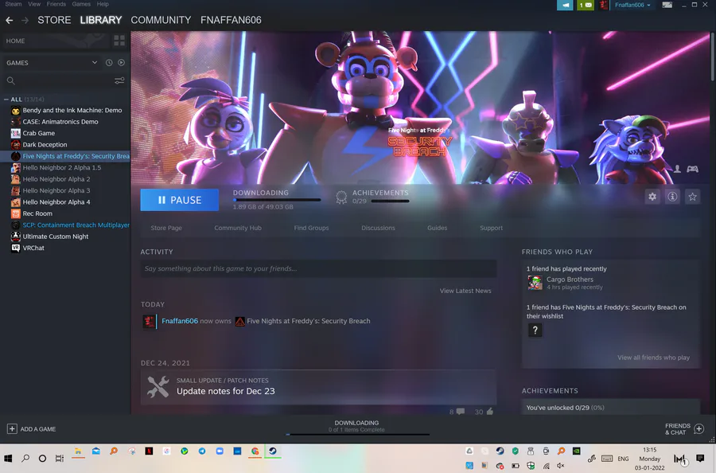Select Bendy and the Ink Machine: Demo

[x=72, y=110]
